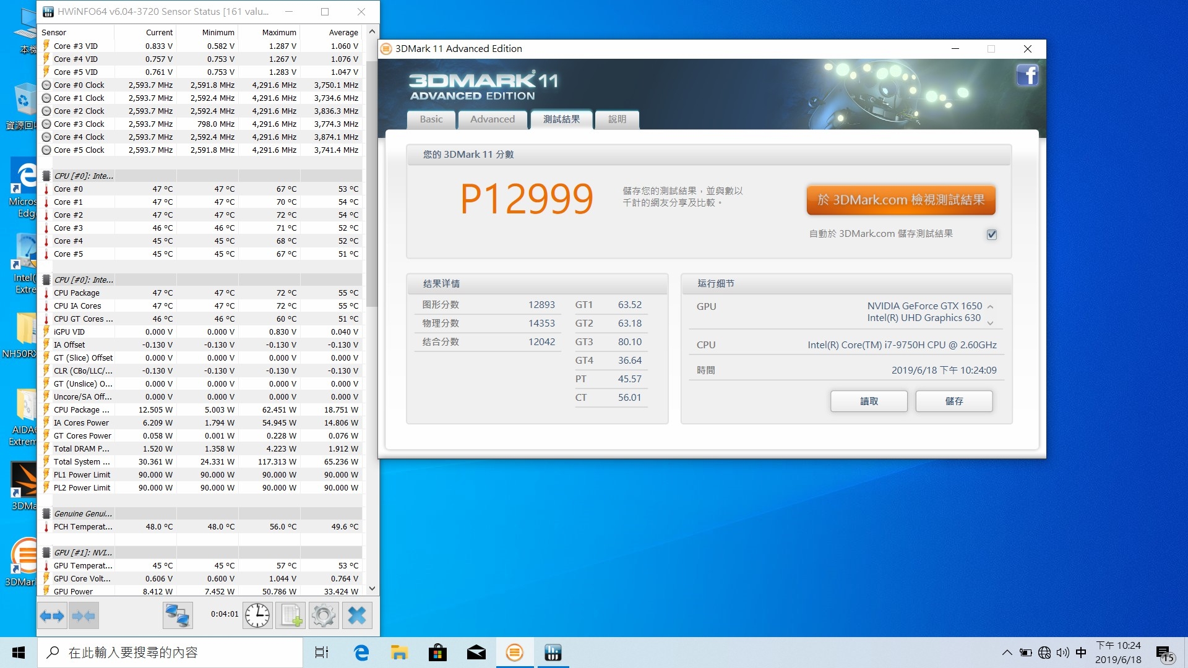Switch to the Basic tab
The width and height of the screenshot is (1188, 668).
[x=431, y=119]
